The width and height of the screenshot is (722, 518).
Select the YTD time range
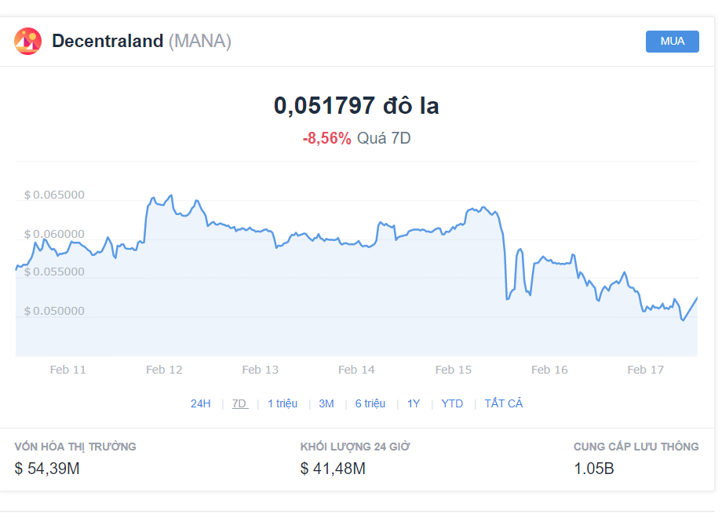click(452, 404)
